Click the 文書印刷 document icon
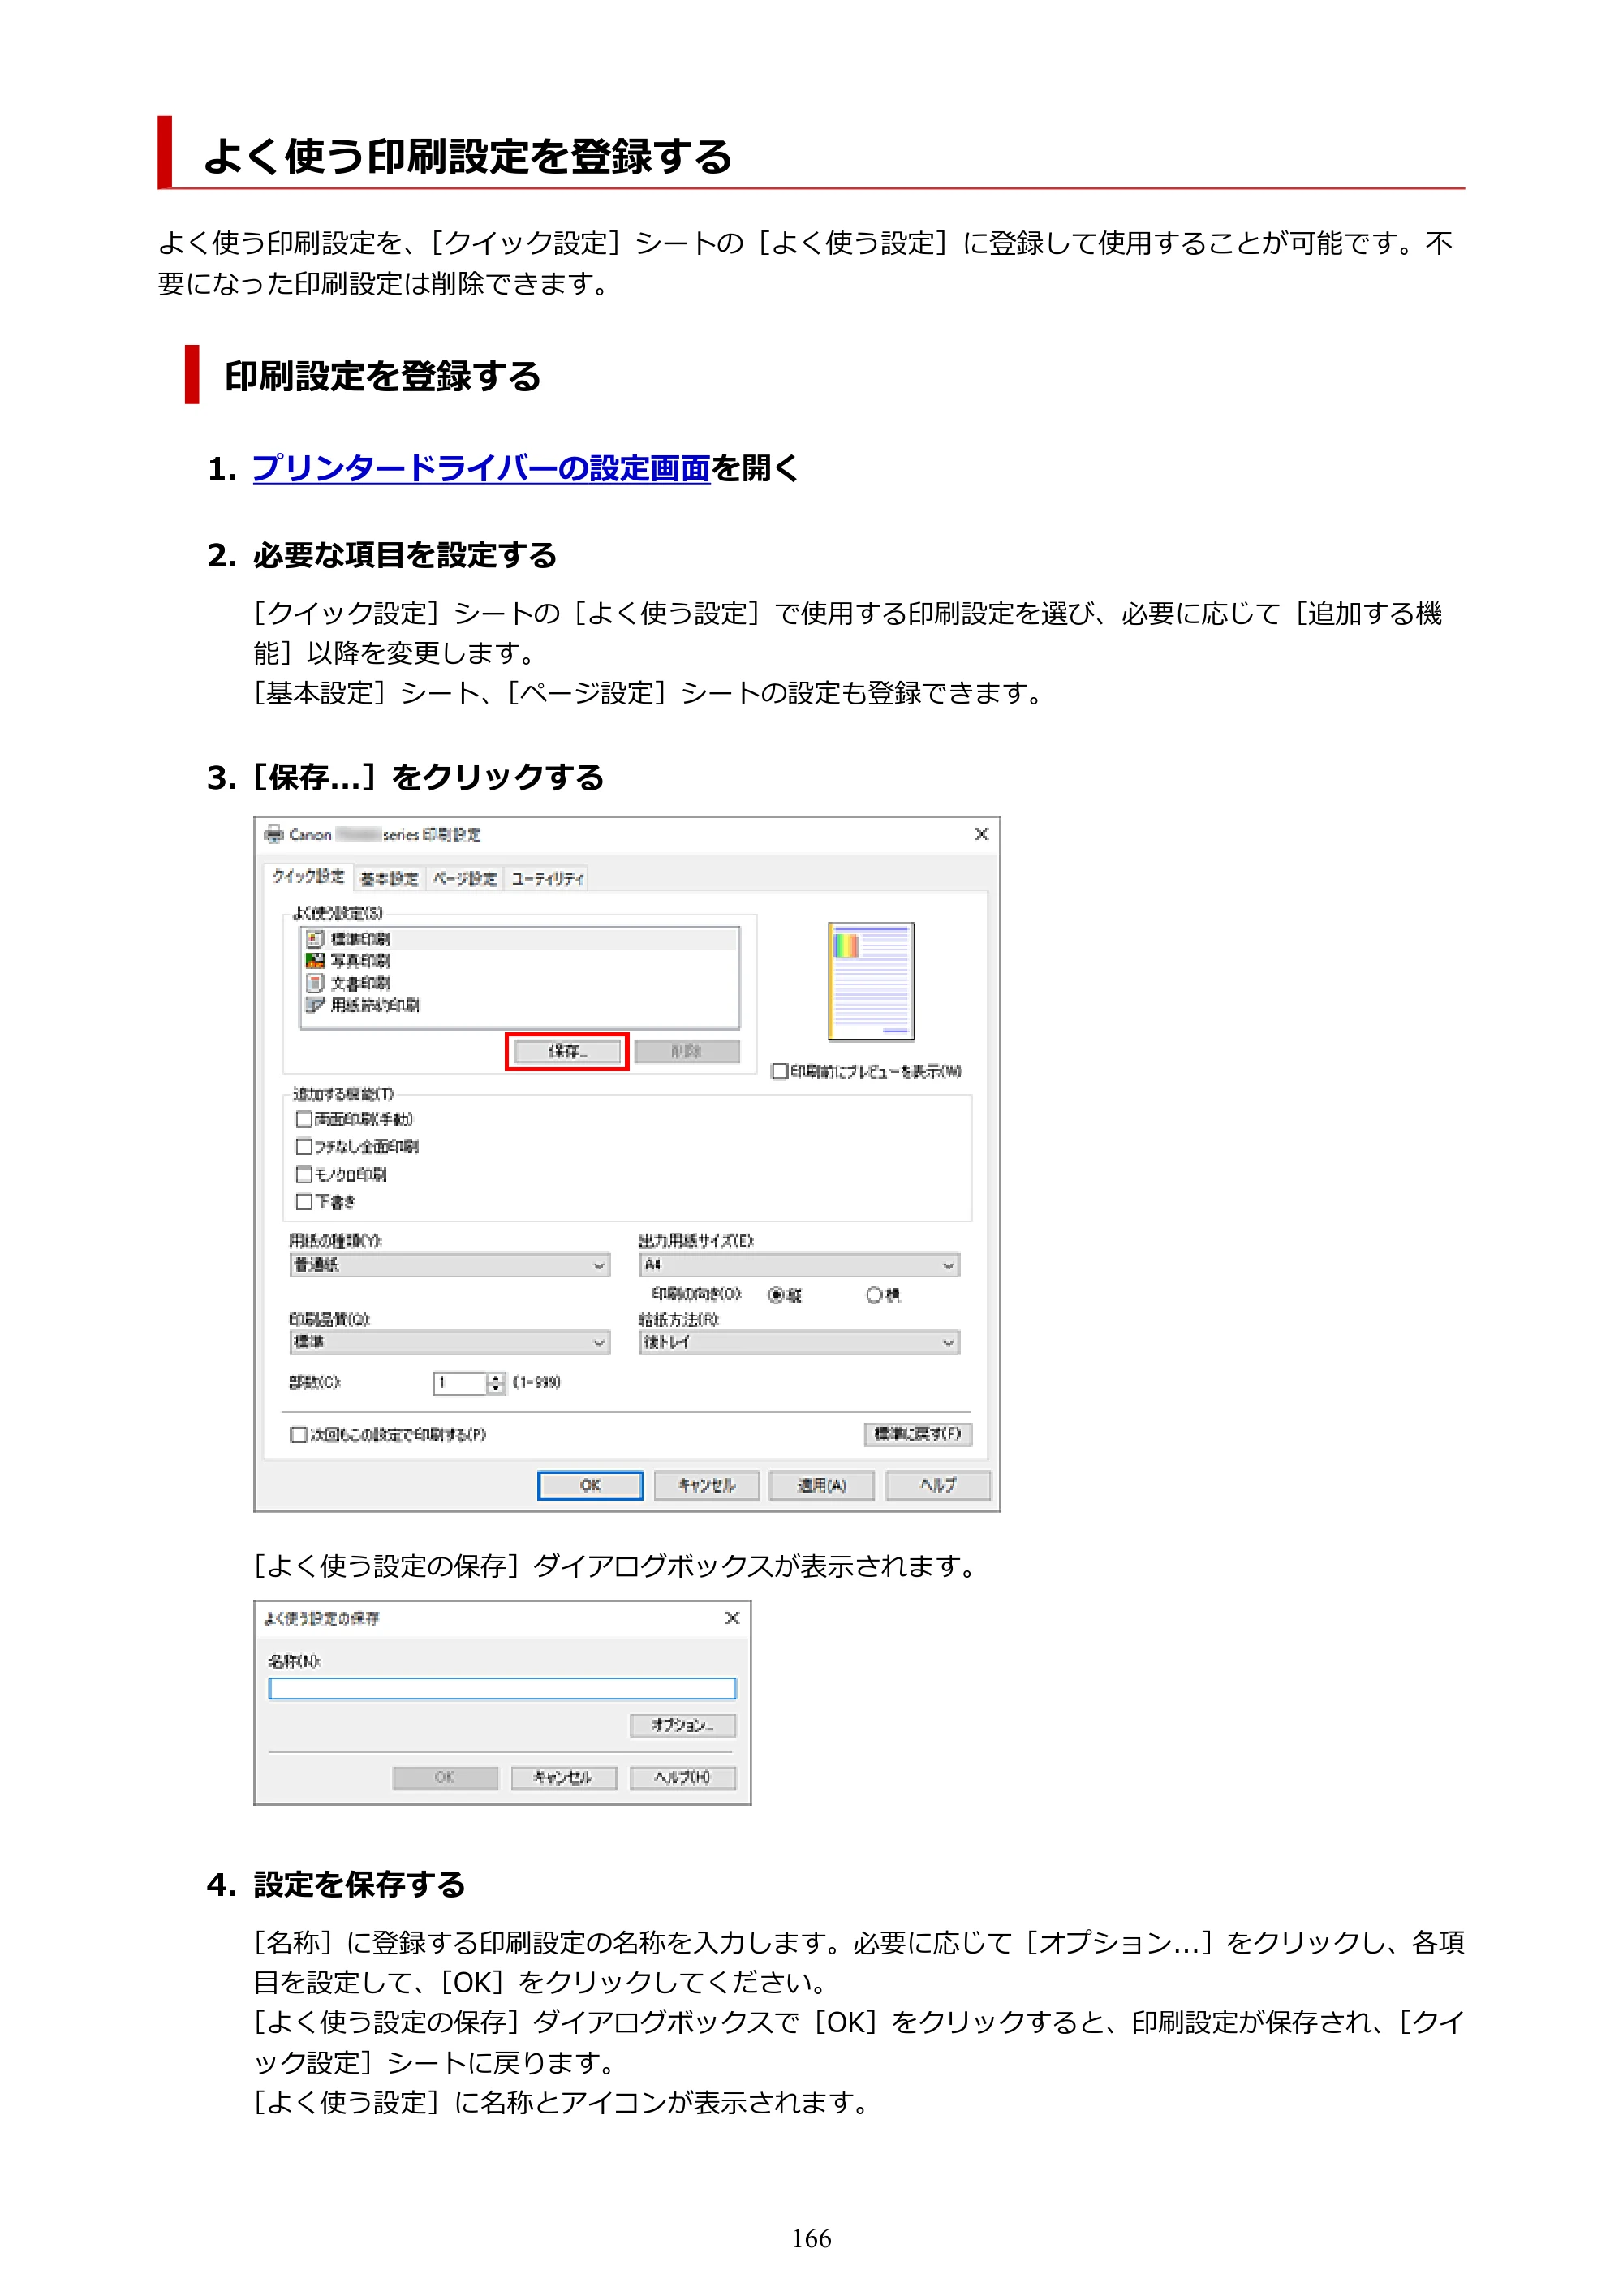The height and width of the screenshot is (2296, 1623). pos(315,983)
